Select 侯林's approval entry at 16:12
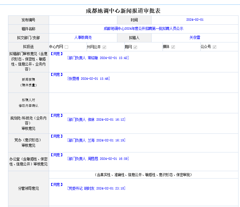240x207 pixels. point(96,120)
